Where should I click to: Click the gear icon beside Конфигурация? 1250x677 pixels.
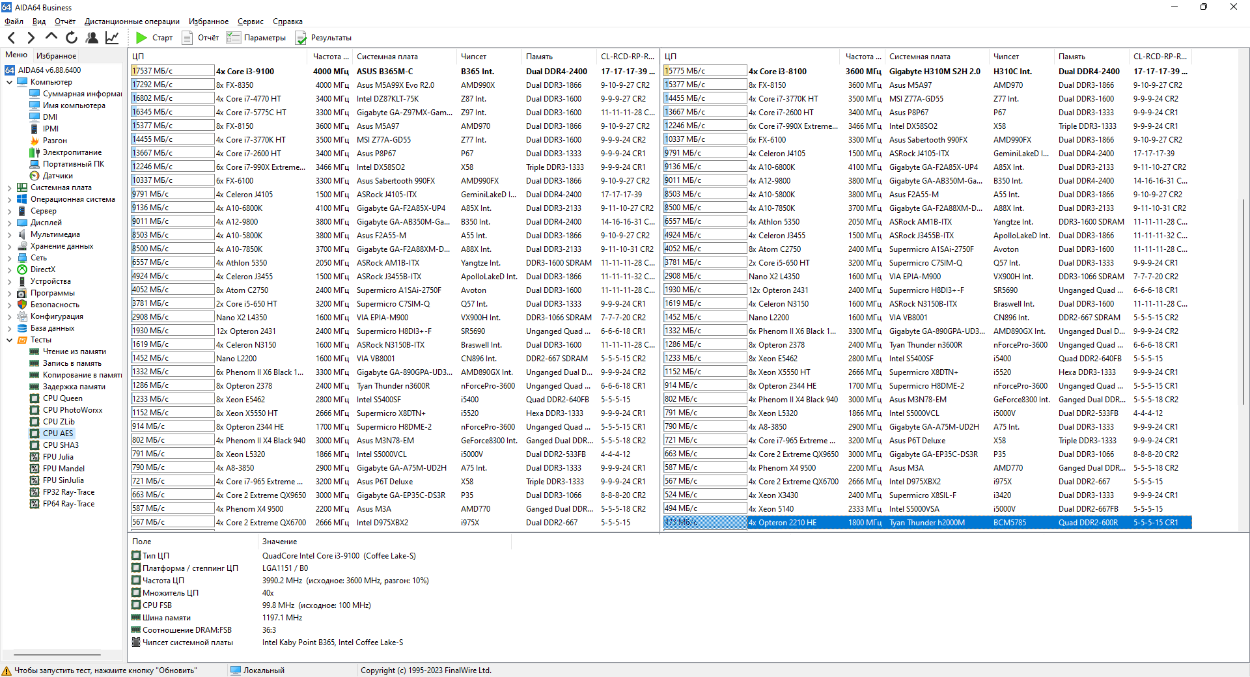(22, 316)
